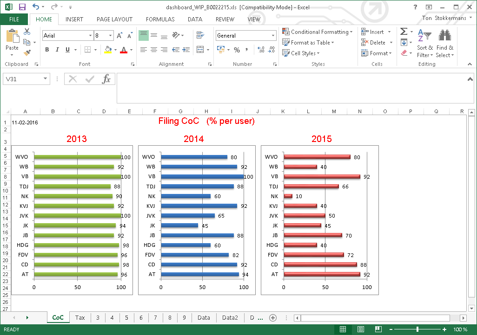
Task: Click the increase indent icon
Action: click(186, 50)
